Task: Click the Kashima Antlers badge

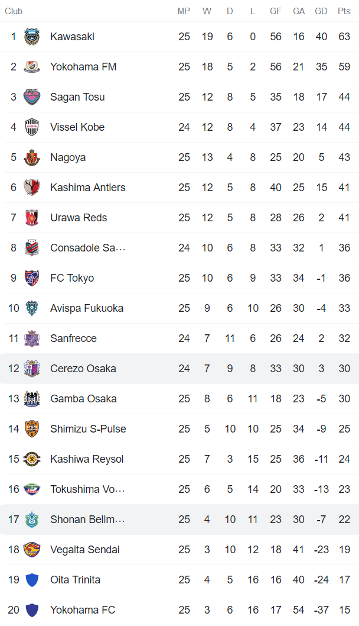Action: [32, 187]
